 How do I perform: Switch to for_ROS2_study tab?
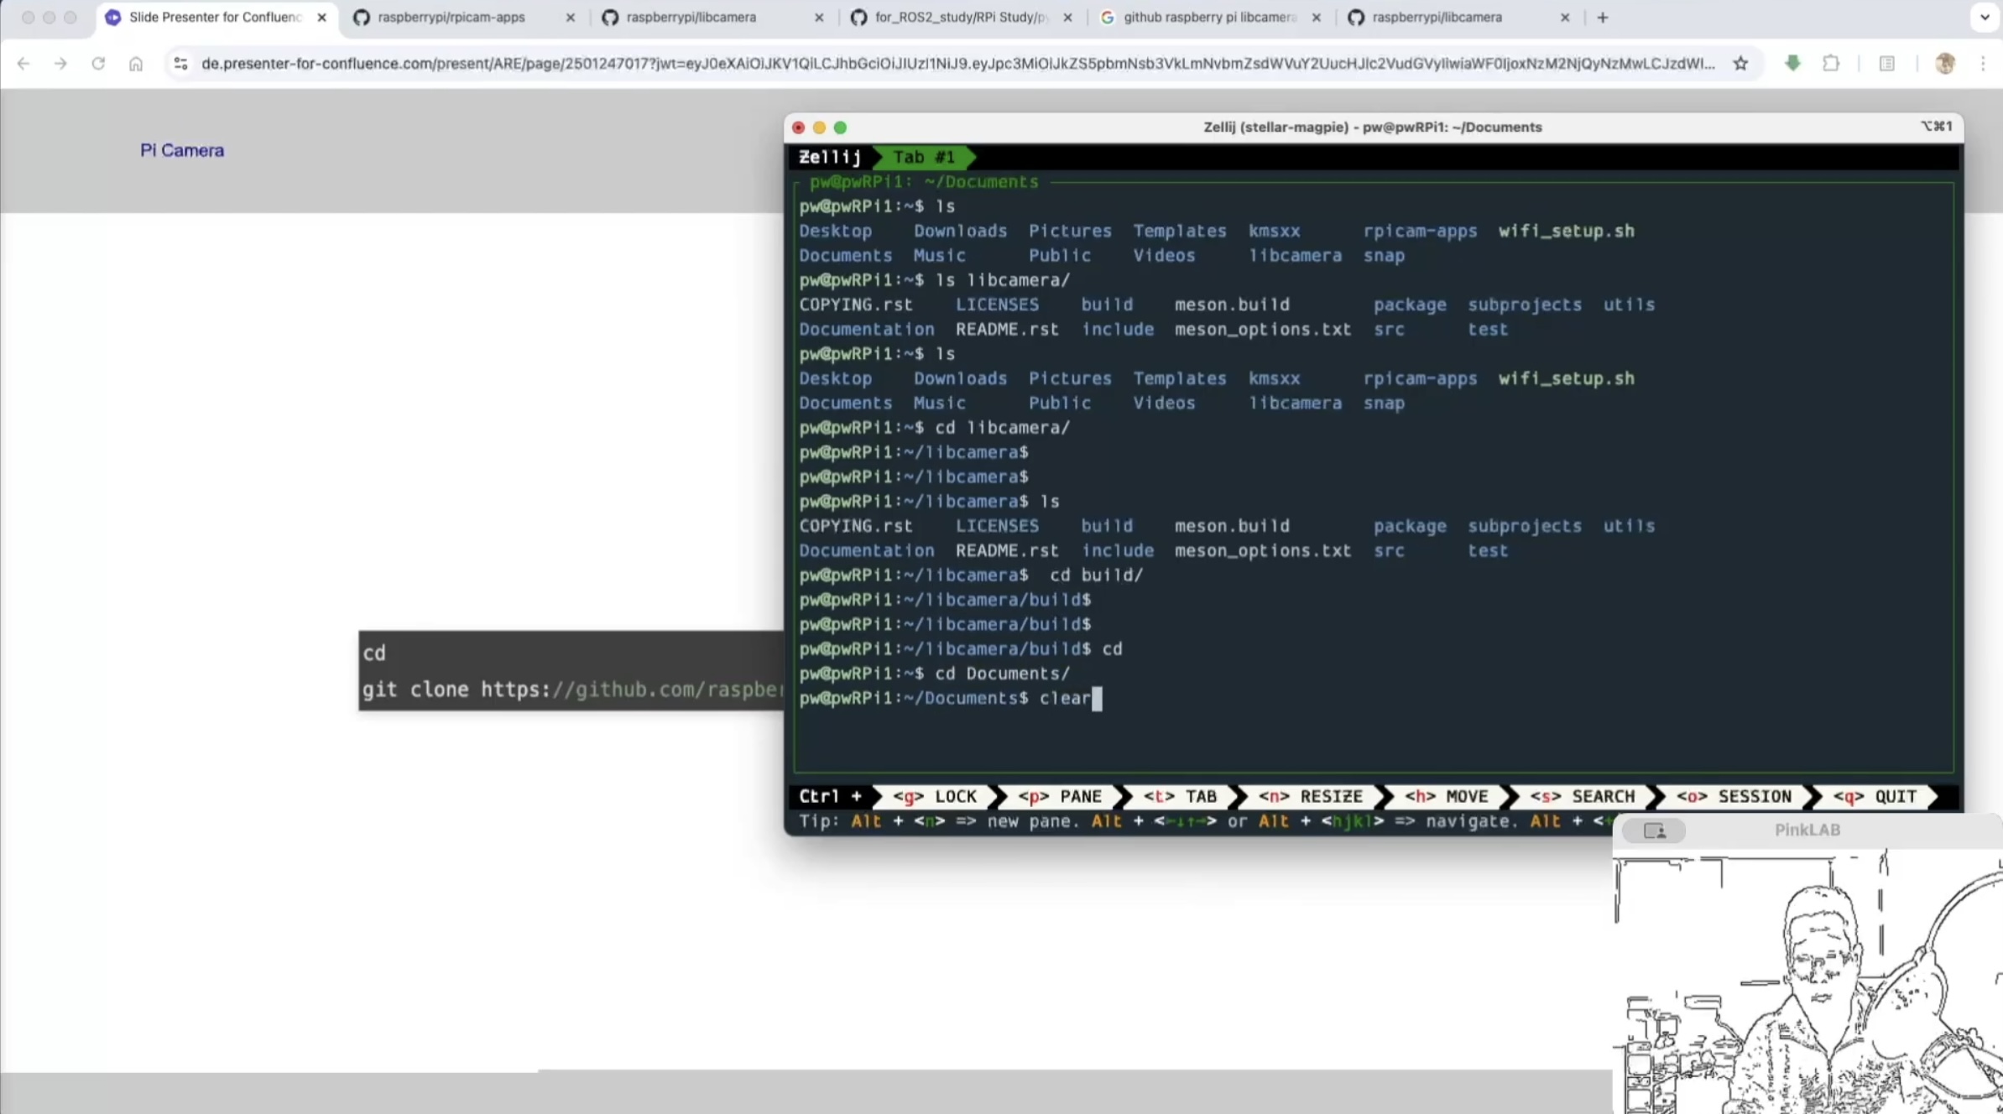tap(961, 17)
